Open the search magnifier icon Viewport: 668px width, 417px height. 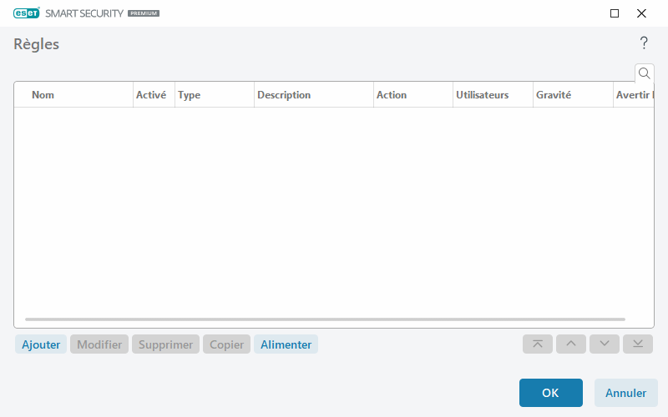[644, 73]
